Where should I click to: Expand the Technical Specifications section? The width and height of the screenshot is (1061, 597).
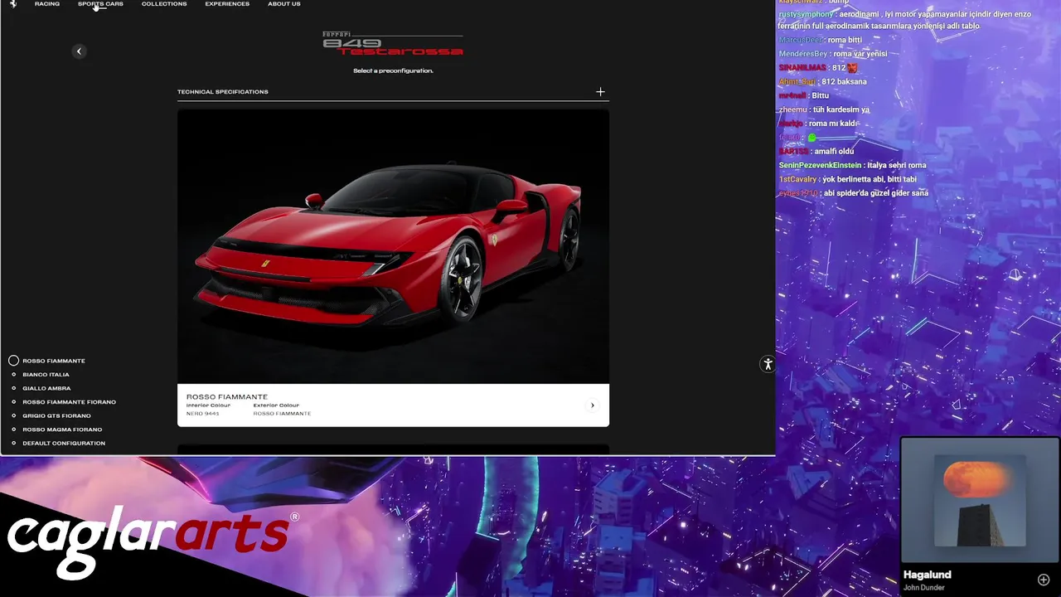point(600,92)
